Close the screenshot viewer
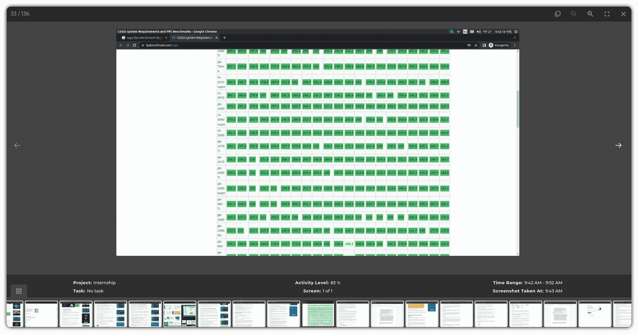 point(623,14)
